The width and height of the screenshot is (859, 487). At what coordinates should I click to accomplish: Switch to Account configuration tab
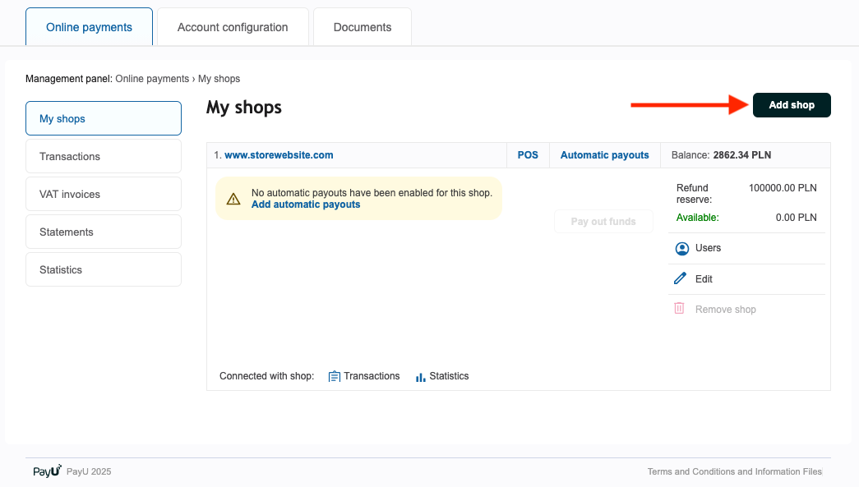(233, 27)
